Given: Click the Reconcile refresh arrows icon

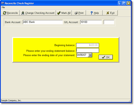Looking at the screenshot, I should click(5, 13).
